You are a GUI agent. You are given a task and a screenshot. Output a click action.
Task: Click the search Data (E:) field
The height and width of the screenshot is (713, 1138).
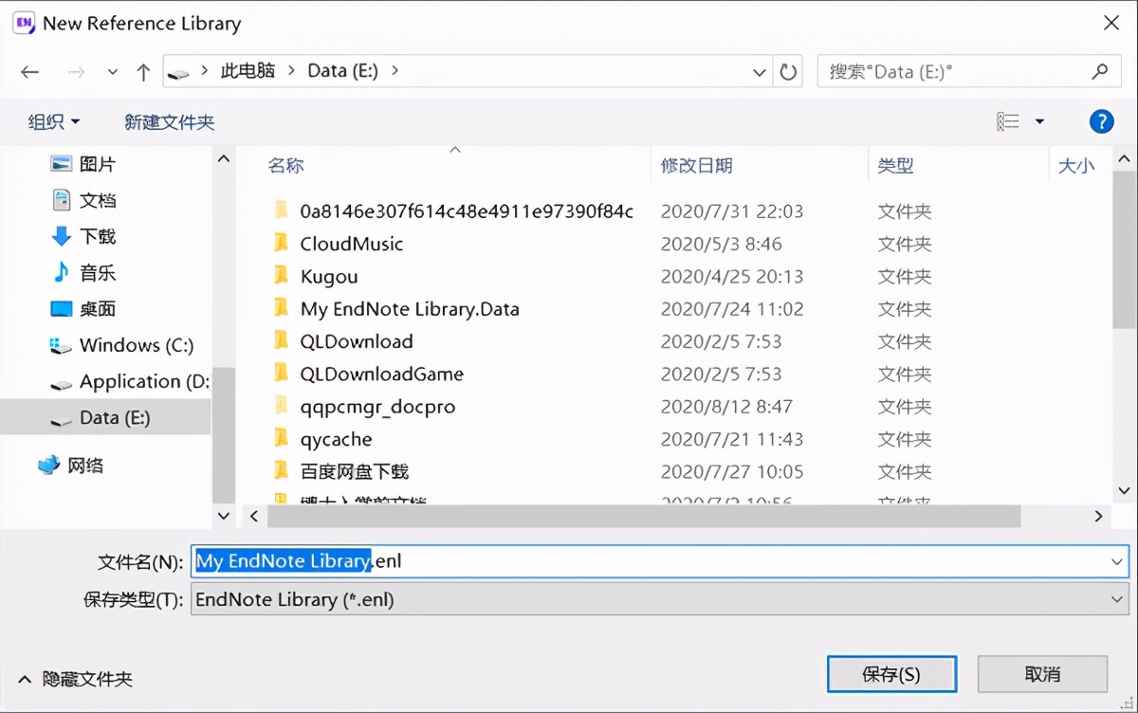pos(967,71)
